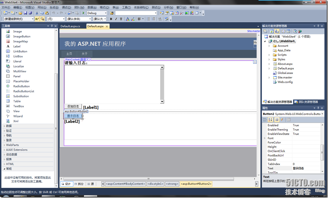Click the Copy icon in toolbar
328x198 pixels.
[42, 13]
